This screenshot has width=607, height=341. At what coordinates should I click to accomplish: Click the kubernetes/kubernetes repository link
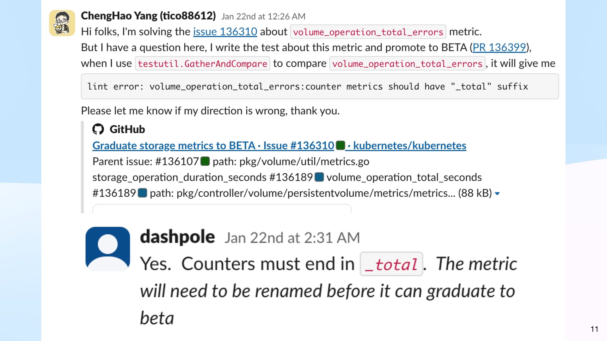409,145
